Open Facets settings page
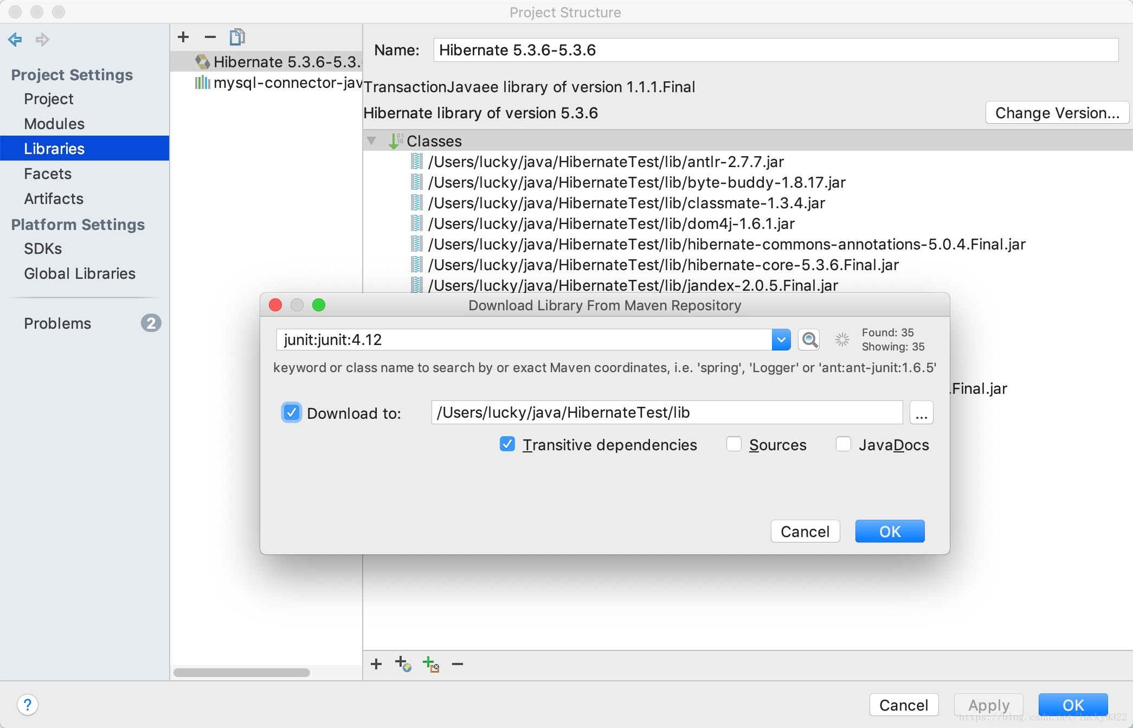The height and width of the screenshot is (728, 1133). 48,174
